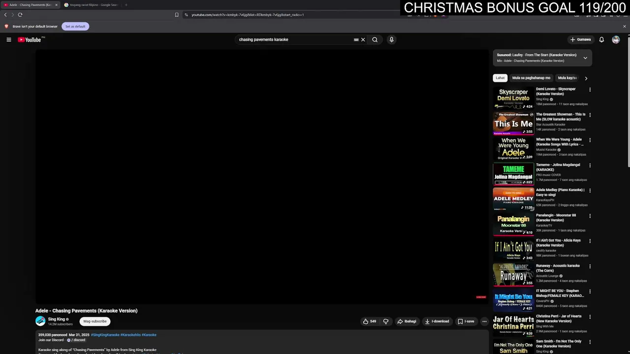630x354 pixels.
Task: Select Mula sa paghahanap mo chip
Action: [531, 78]
